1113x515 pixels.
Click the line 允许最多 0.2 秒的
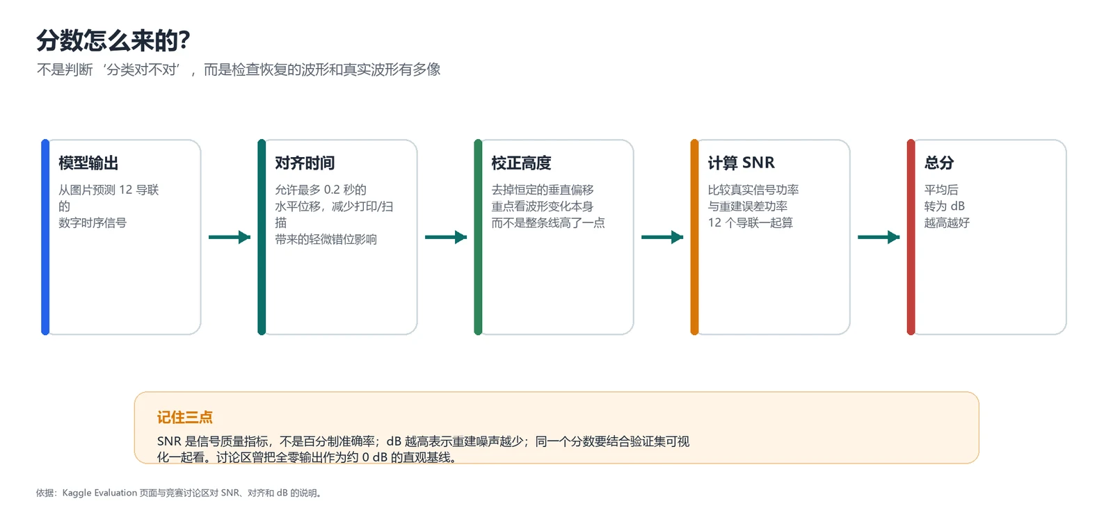tap(321, 190)
